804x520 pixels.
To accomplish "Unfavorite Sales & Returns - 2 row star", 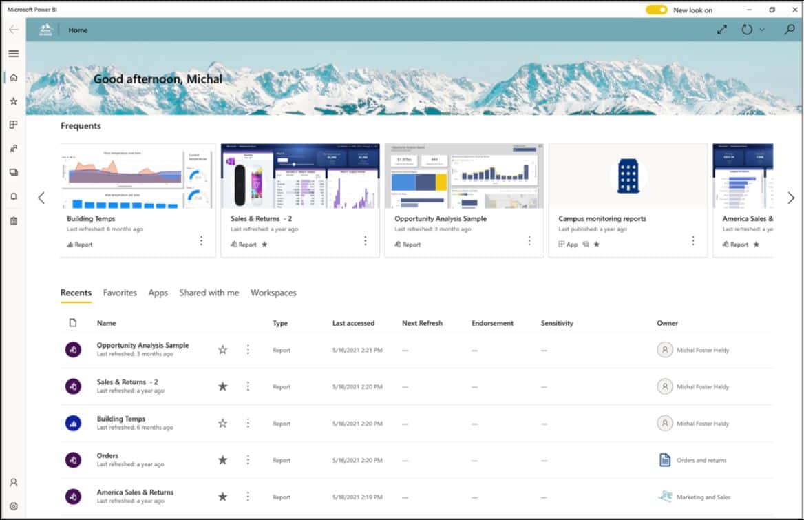I will [x=222, y=386].
